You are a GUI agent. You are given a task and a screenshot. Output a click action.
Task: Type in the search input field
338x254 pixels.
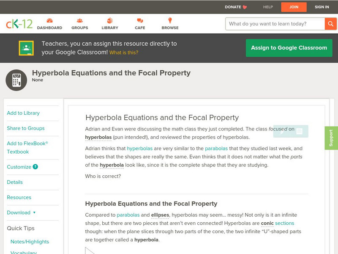tap(275, 24)
